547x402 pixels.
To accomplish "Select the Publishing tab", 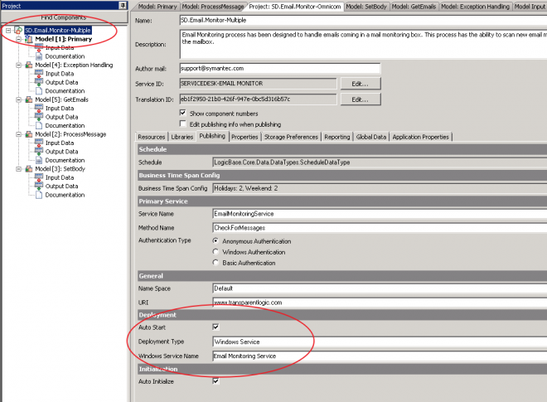I will pos(212,136).
